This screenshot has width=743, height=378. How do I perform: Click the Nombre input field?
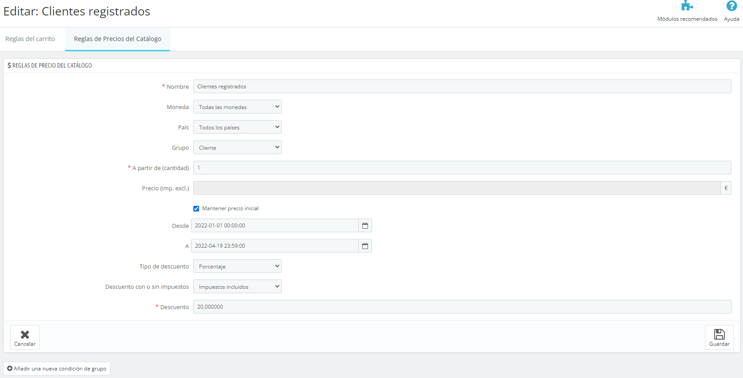[462, 87]
